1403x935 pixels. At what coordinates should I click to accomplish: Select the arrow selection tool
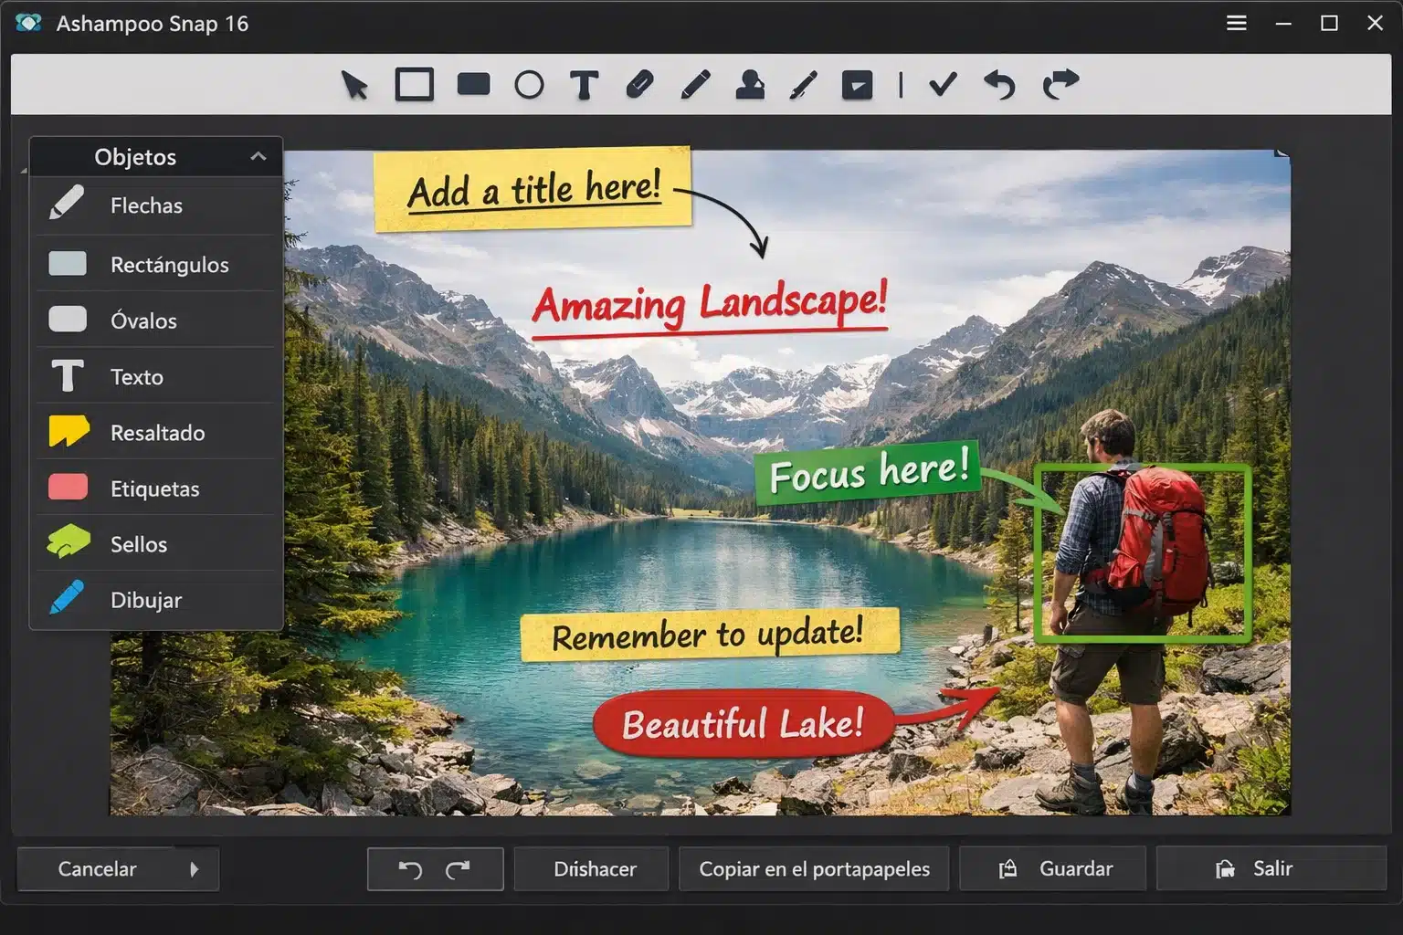[x=354, y=87]
